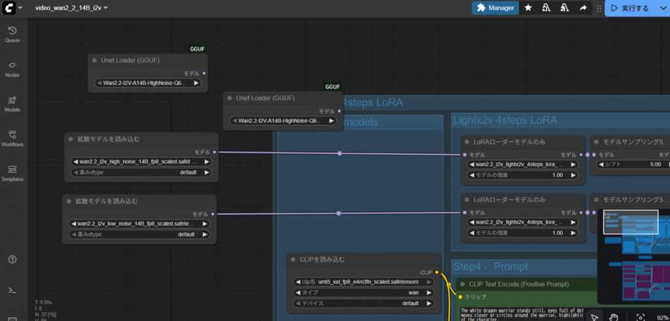670x321 pixels.
Task: Click the Manager button
Action: tap(495, 8)
